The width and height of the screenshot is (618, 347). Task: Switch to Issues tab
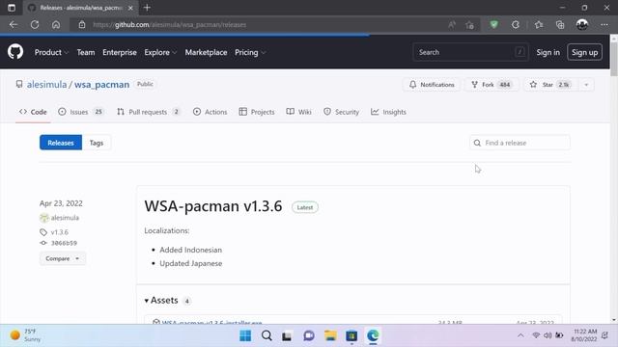[x=81, y=112]
